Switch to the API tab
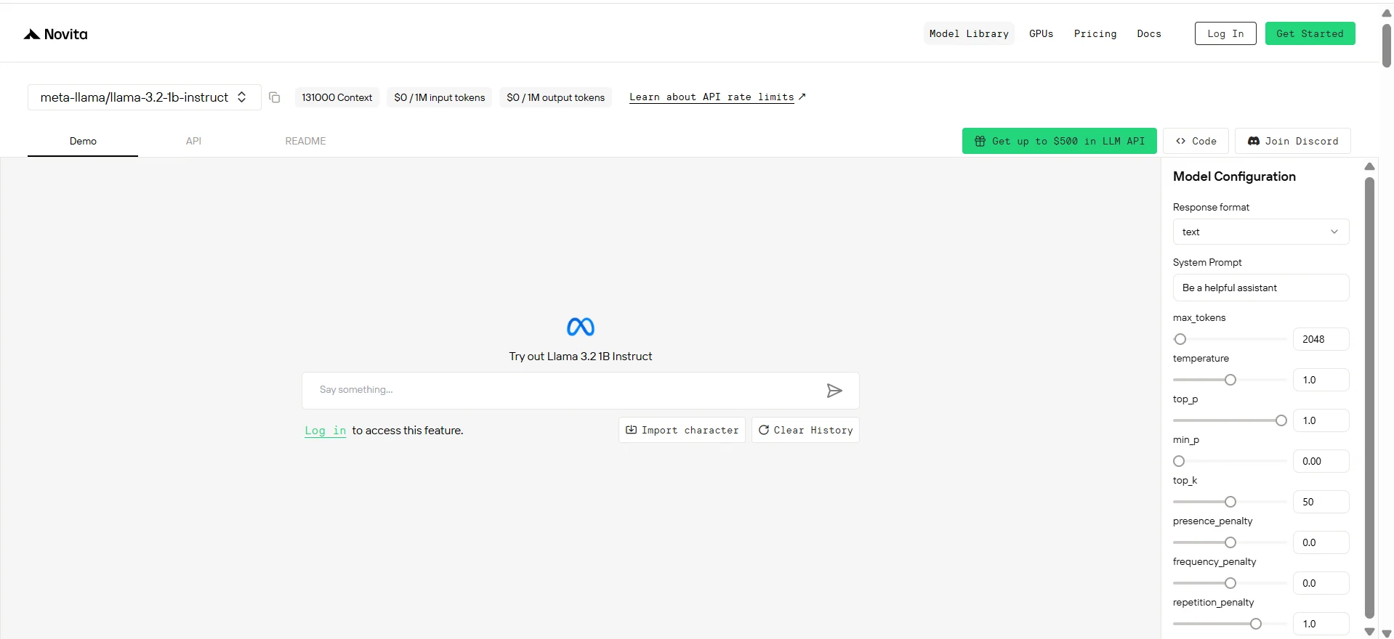This screenshot has width=1394, height=639. pyautogui.click(x=193, y=141)
